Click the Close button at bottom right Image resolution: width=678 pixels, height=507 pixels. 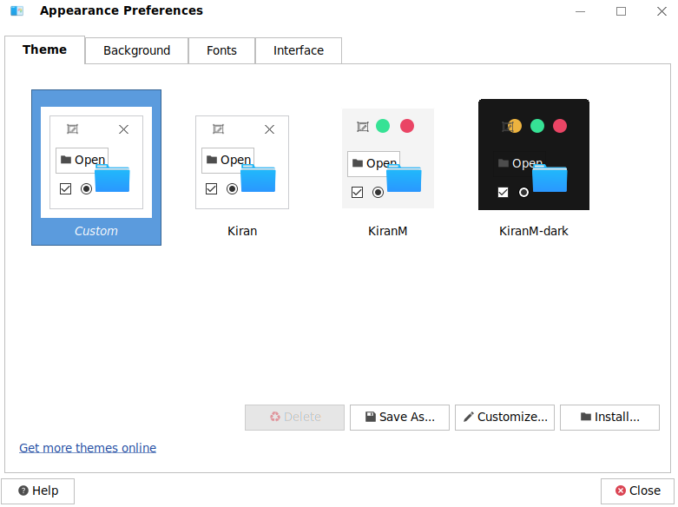(x=637, y=491)
